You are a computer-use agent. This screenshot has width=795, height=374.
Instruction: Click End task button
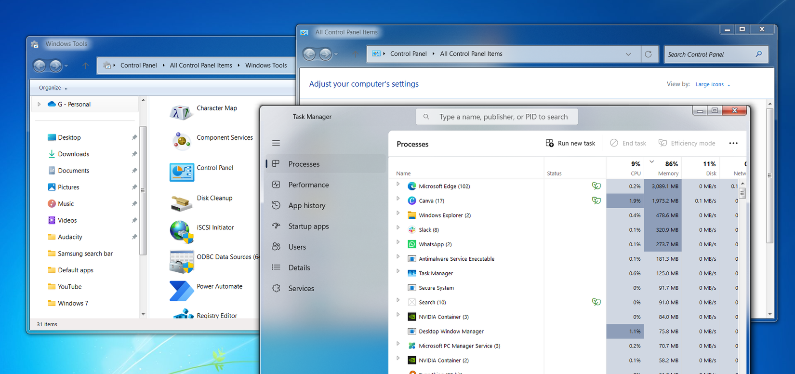[628, 143]
